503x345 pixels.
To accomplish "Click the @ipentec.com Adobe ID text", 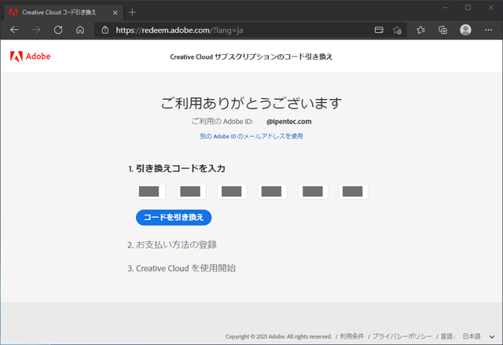I will point(289,122).
